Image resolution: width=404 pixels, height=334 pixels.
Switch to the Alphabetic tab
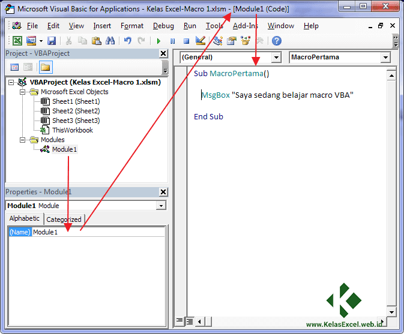pyautogui.click(x=25, y=218)
